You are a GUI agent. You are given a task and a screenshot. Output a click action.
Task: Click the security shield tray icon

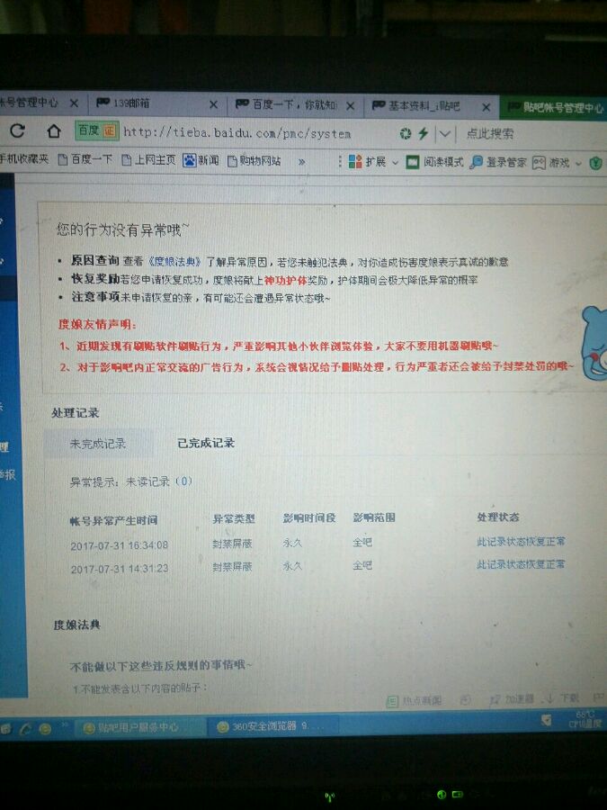click(x=546, y=720)
